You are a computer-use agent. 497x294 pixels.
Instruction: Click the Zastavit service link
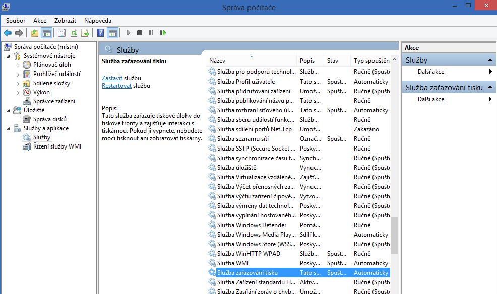click(112, 78)
